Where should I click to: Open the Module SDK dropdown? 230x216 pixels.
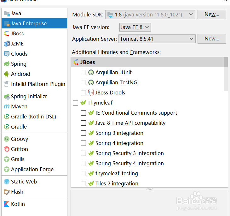click(150, 15)
